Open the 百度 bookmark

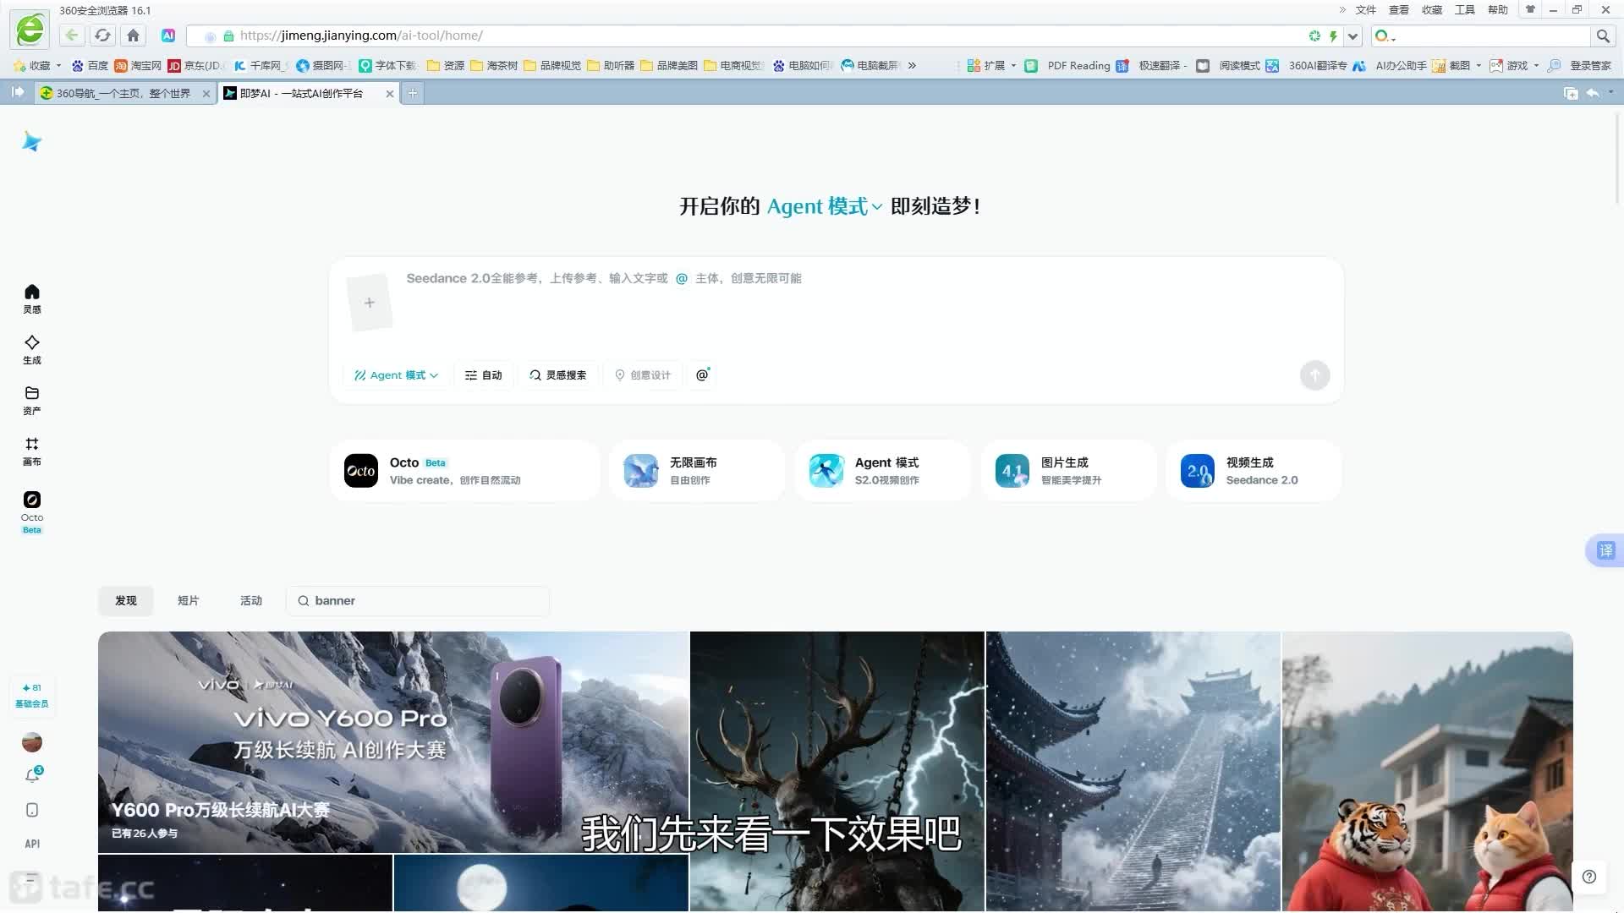coord(90,66)
